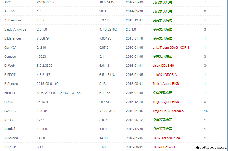Click the ClamAV engine name
The image size is (228, 151).
pyautogui.click(x=10, y=48)
